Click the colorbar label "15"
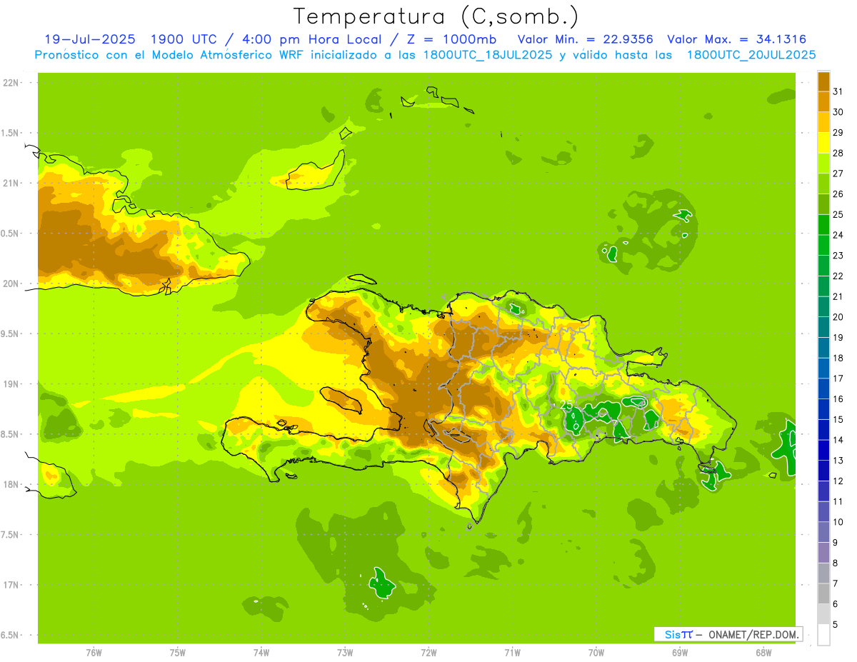Viewport: 857px width, 662px height. [x=838, y=419]
